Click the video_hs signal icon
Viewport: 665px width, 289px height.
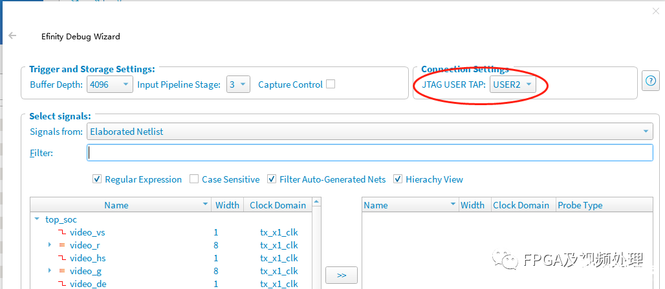63,258
